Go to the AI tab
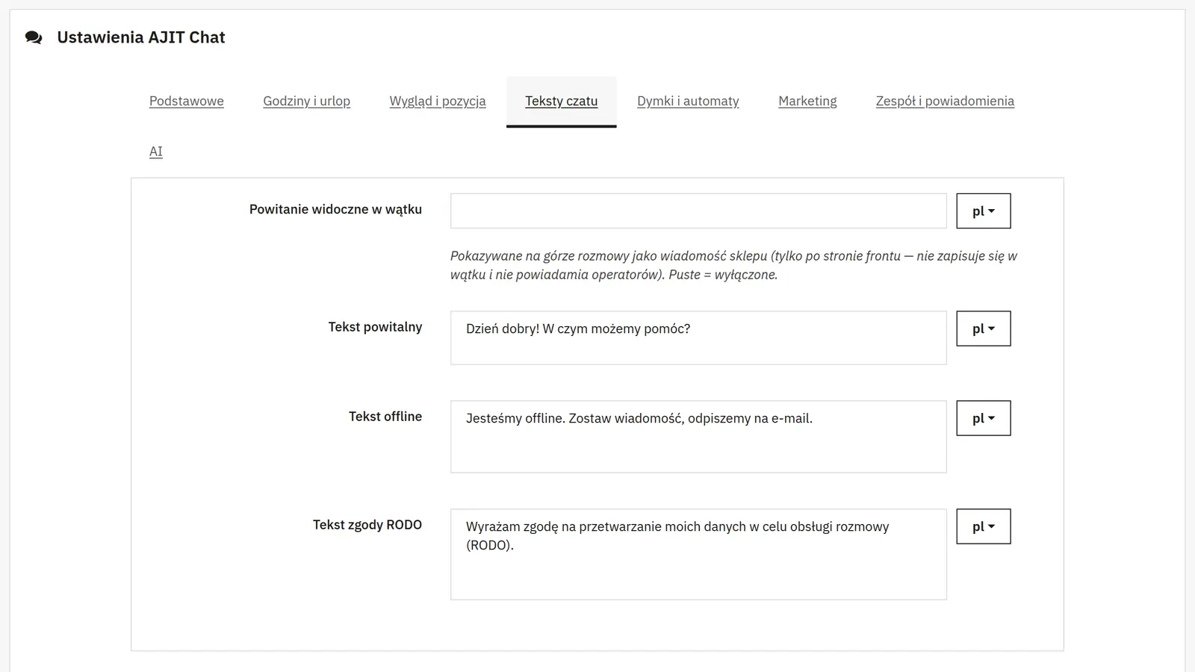 coord(156,152)
